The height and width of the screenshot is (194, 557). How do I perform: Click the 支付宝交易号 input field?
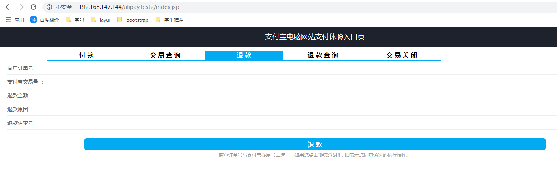pyautogui.click(x=300, y=82)
